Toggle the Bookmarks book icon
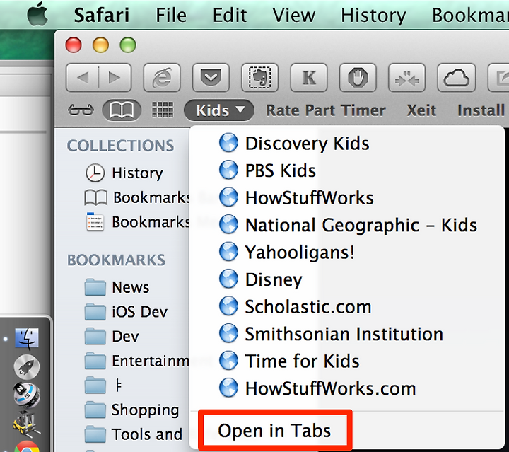Image resolution: width=509 pixels, height=452 pixels. click(x=122, y=110)
